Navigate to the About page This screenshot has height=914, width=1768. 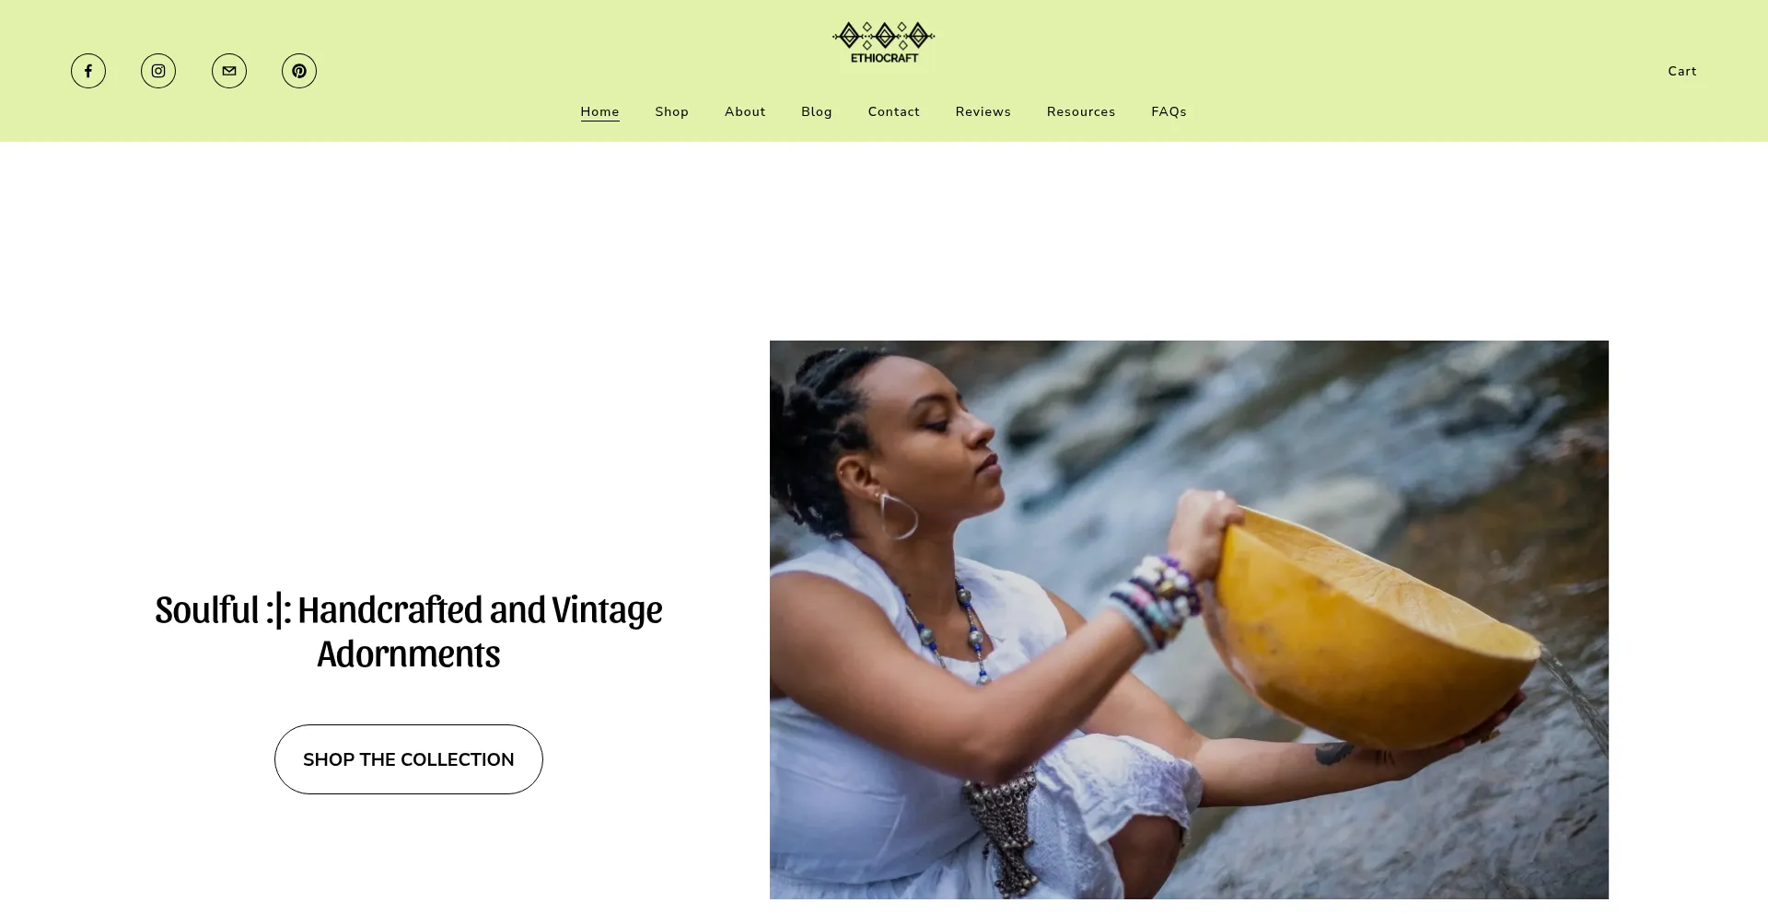point(745,111)
